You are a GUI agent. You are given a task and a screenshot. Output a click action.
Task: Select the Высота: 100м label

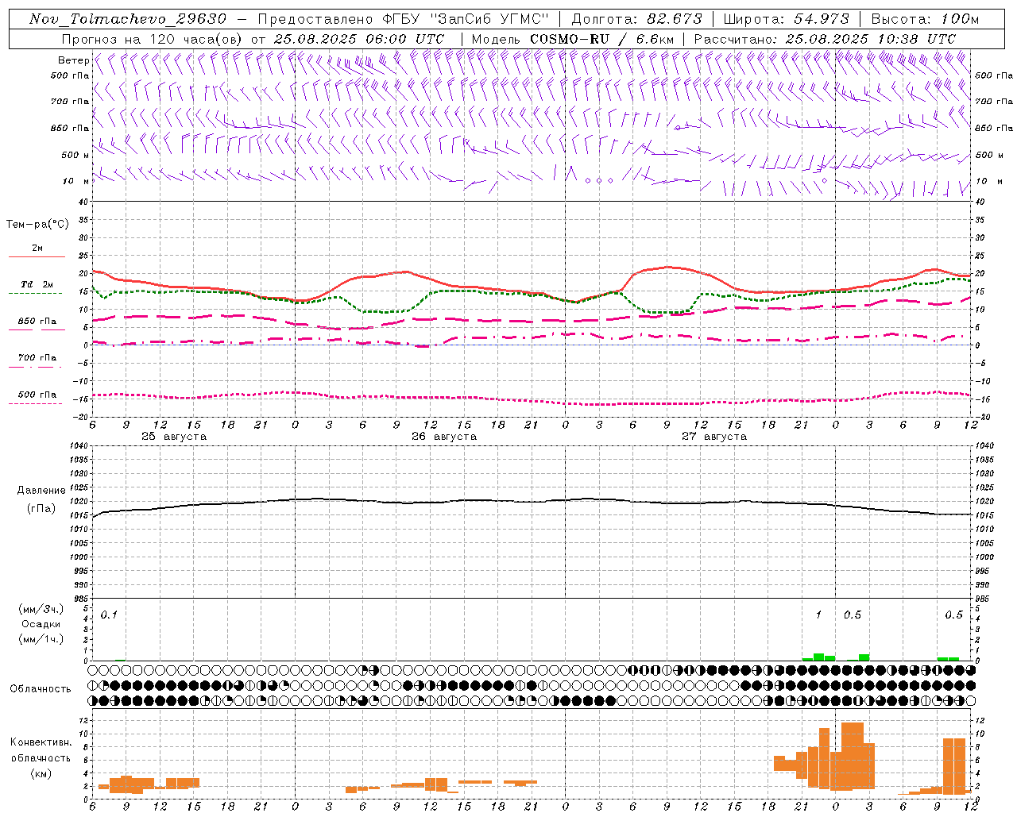tap(925, 19)
